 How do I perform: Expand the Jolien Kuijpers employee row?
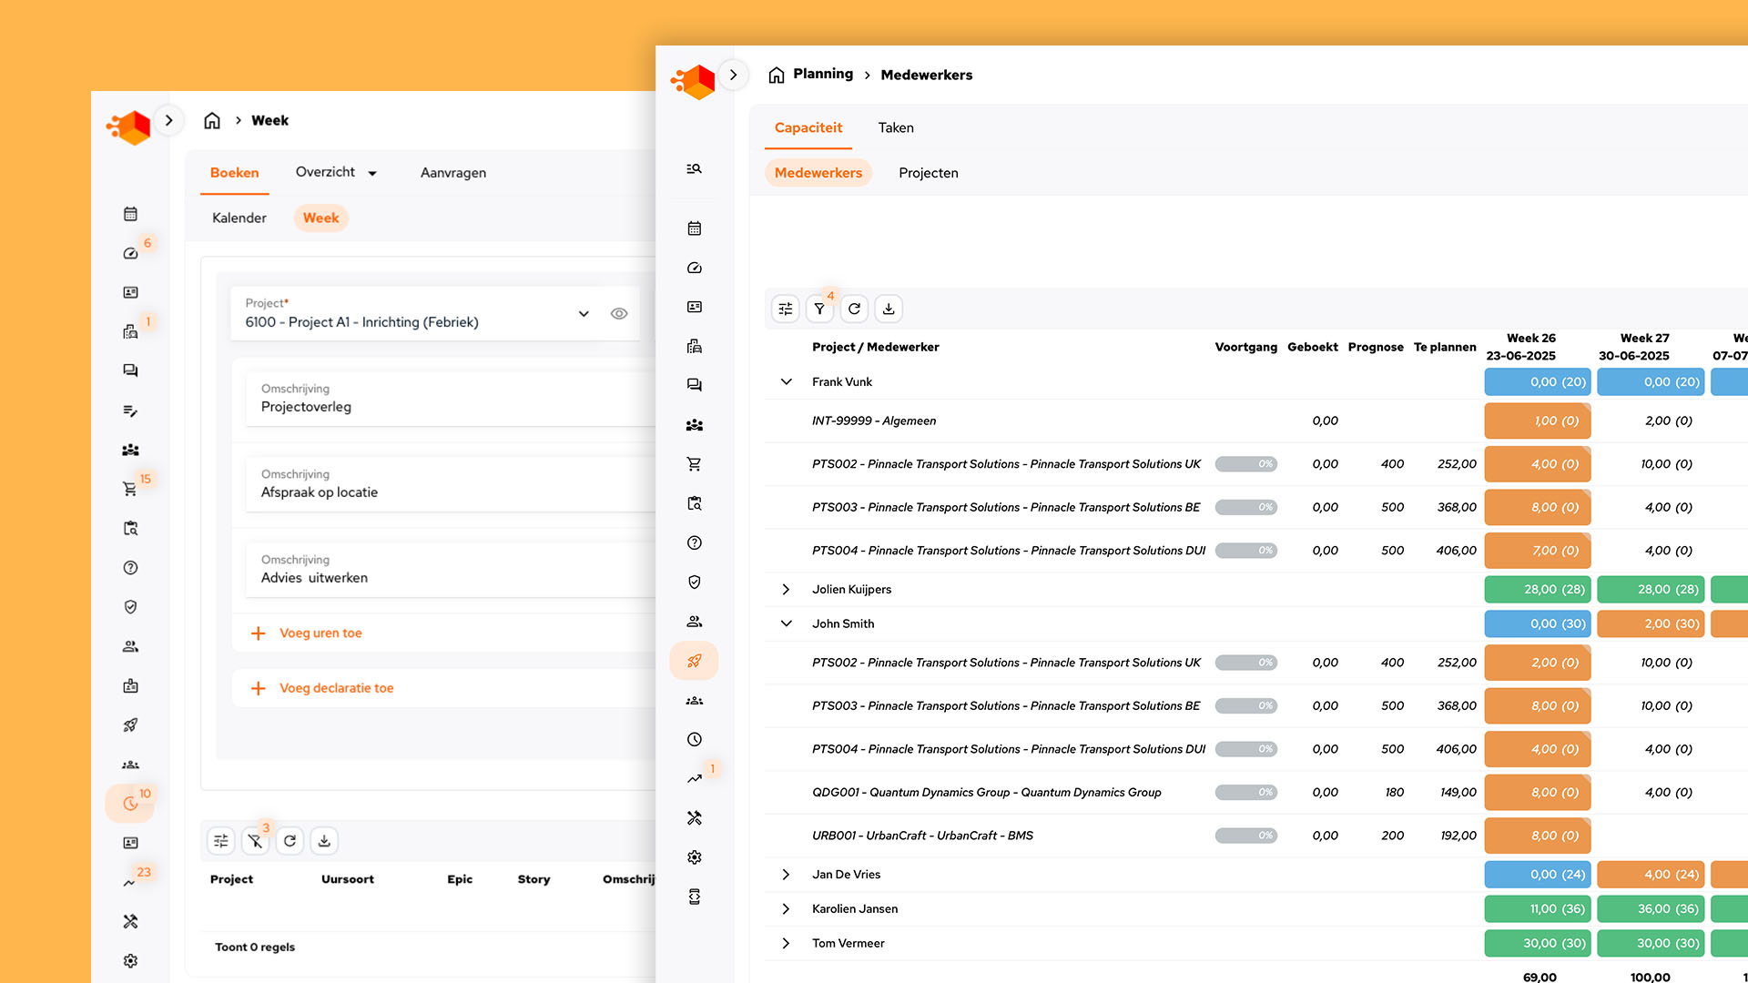(786, 590)
